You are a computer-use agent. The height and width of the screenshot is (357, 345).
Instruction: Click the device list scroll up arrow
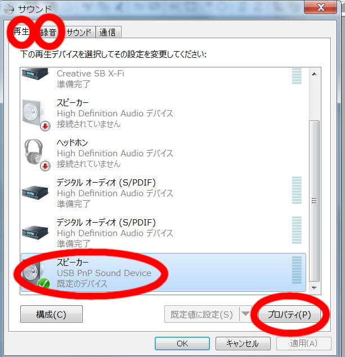point(314,74)
